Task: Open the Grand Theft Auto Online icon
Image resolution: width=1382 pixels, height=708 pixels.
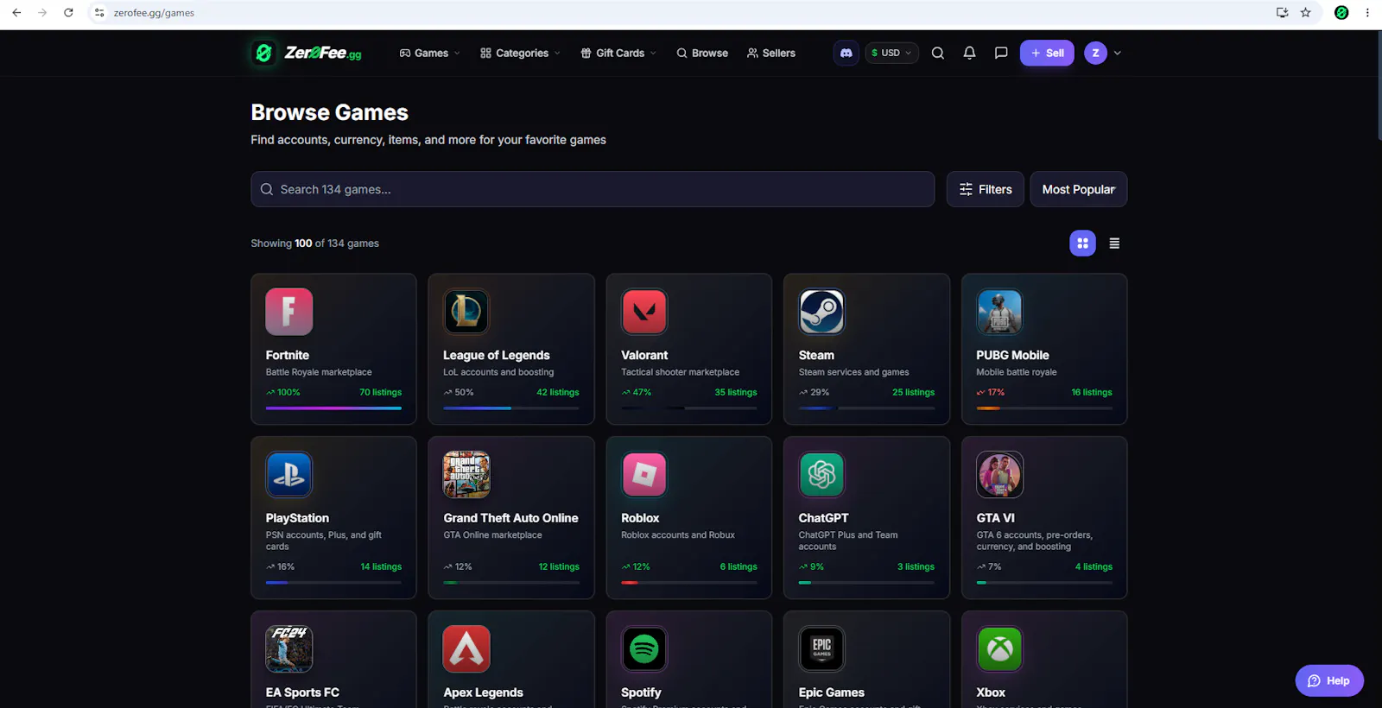Action: 466,475
